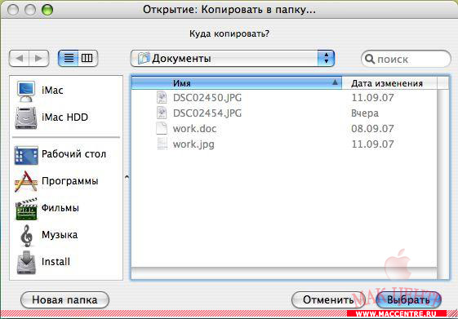This screenshot has height=319, width=458.
Task: Select the work.doc file name
Action: point(194,129)
